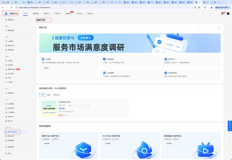Open notifications bell with red badge

click(x=222, y=13)
